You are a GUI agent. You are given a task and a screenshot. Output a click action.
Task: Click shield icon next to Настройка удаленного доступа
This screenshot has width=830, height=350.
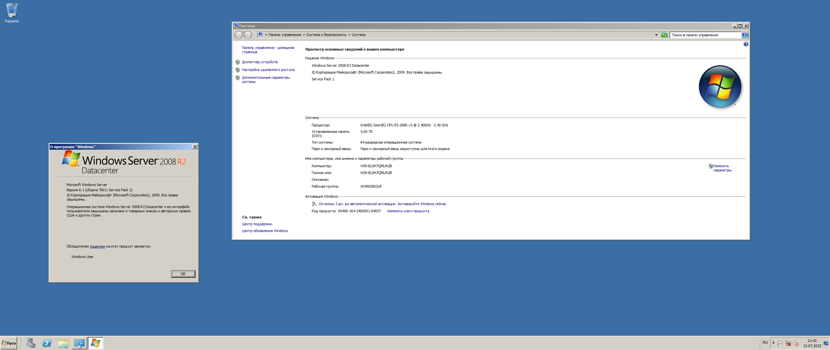pyautogui.click(x=238, y=70)
